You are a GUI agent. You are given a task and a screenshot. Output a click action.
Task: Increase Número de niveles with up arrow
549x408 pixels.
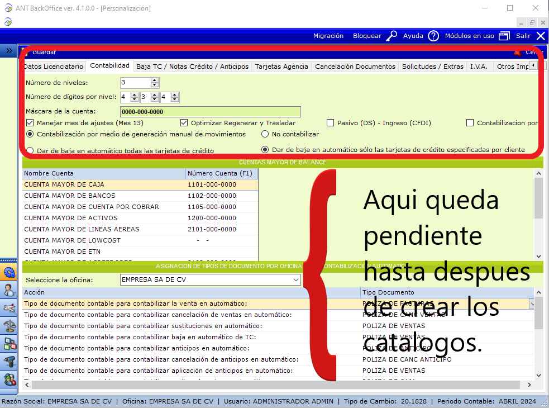155,80
